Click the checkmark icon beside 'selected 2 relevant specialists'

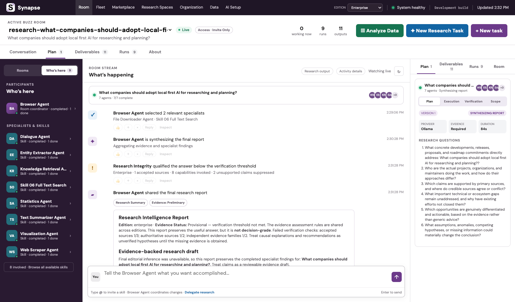(x=92, y=115)
